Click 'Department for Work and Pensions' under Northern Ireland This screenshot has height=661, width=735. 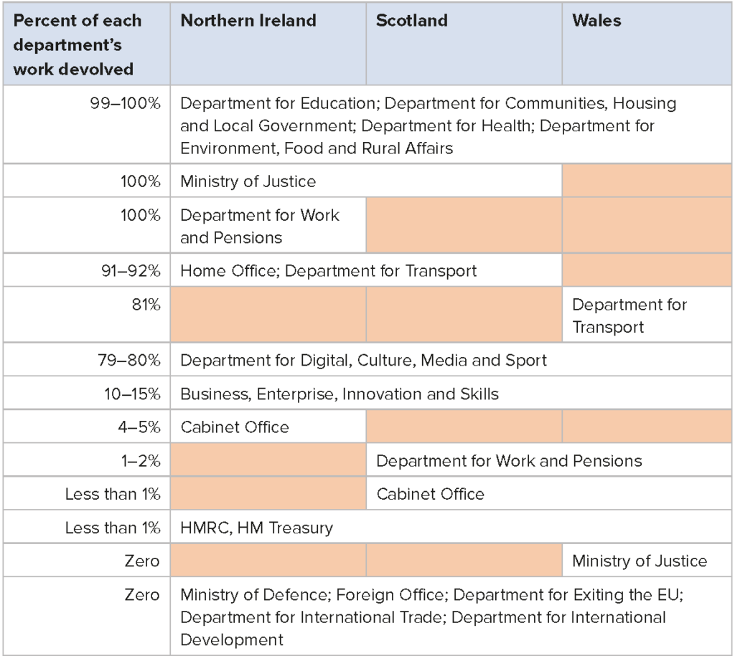pyautogui.click(x=268, y=226)
